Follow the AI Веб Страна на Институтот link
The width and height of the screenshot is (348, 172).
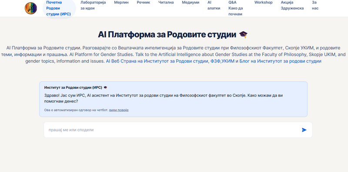pyautogui.click(x=170, y=61)
